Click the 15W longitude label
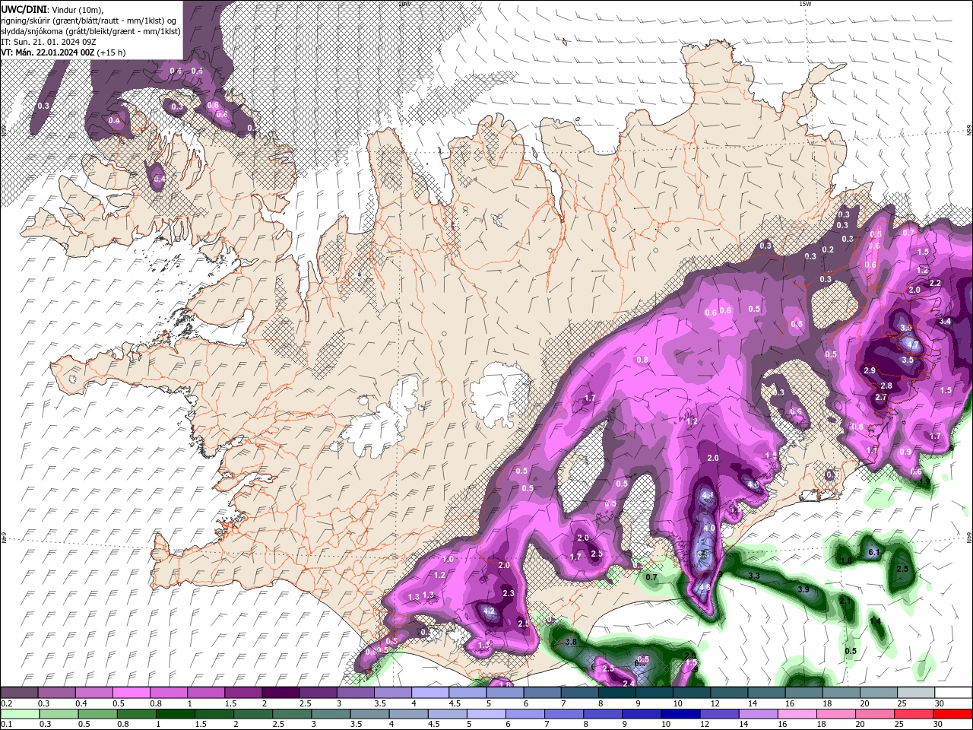The image size is (973, 730). coord(805,4)
